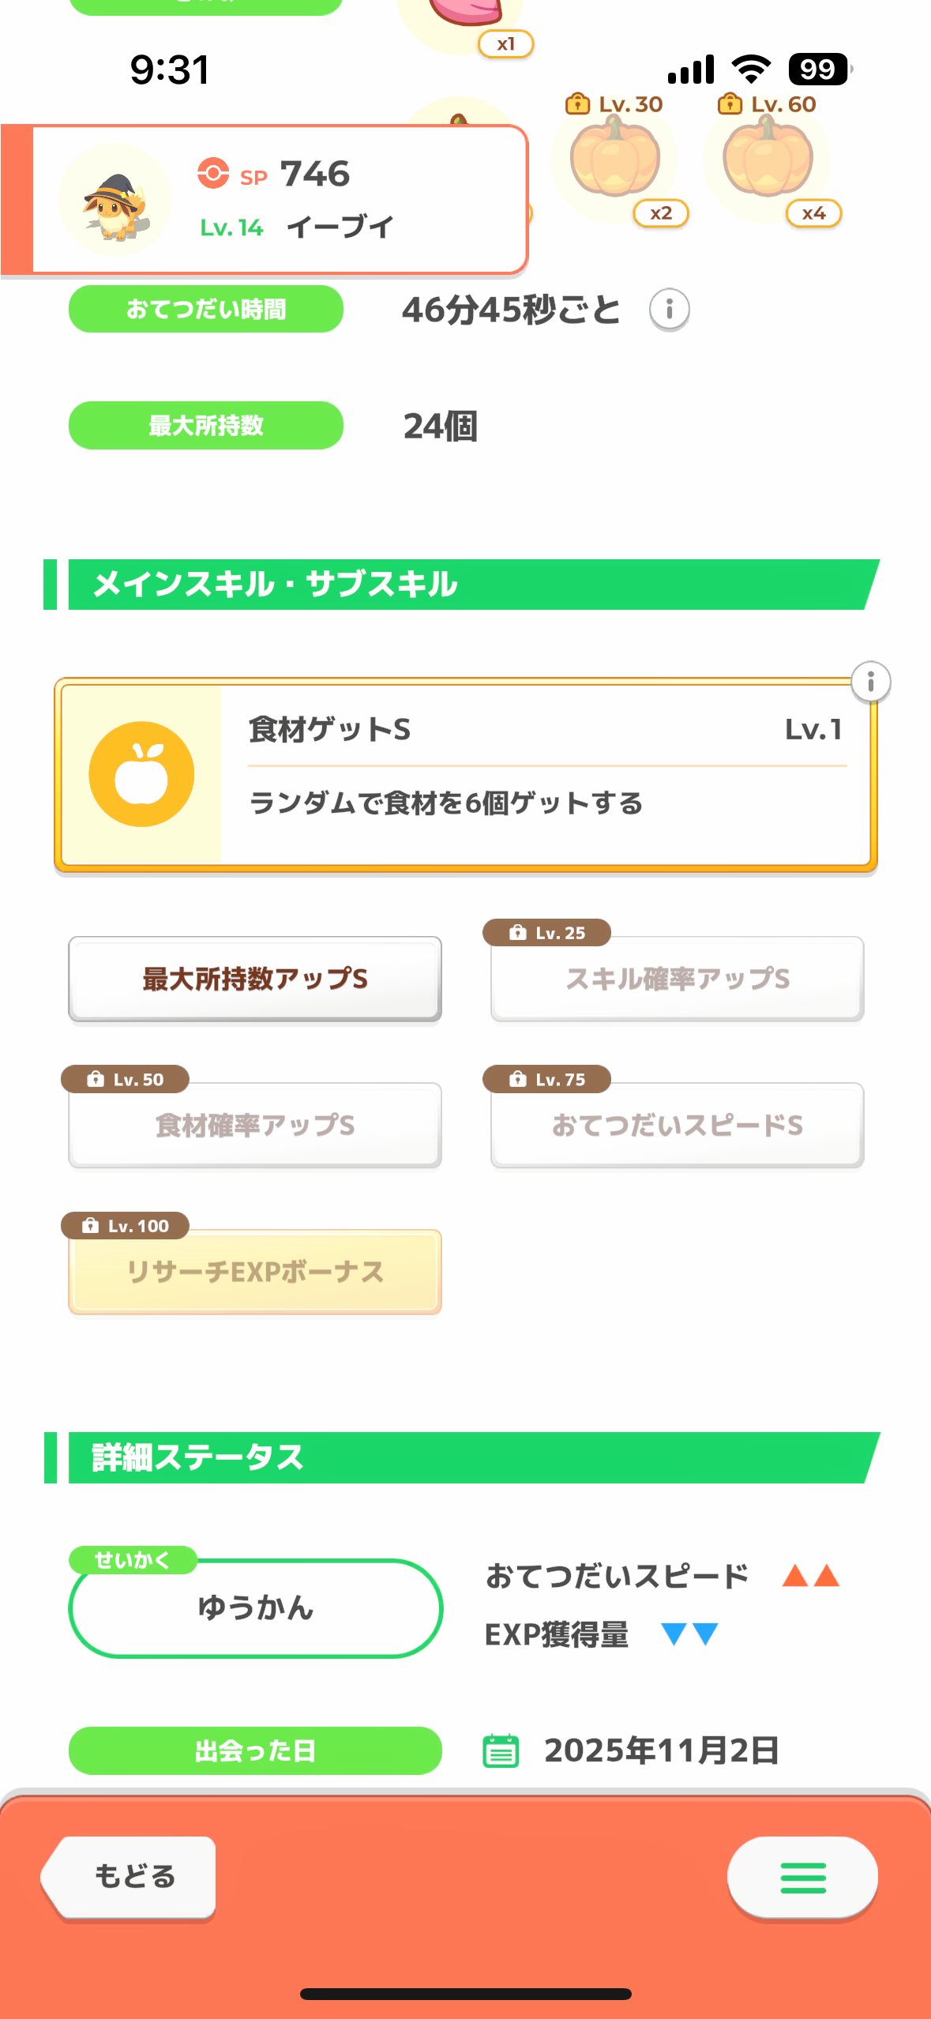
Task: Tap the SP 746 Poké Ball icon
Action: click(213, 173)
